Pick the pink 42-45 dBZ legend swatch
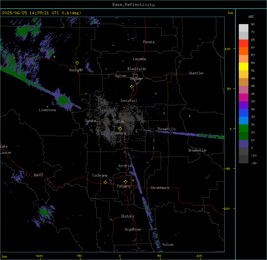Image resolution: width=267 pixels, height=260 pixels. click(x=243, y=90)
